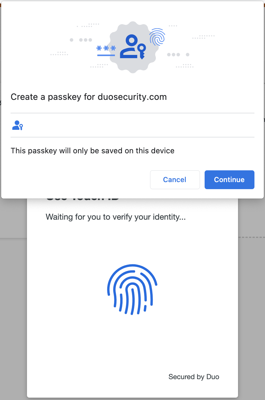Screen dimensions: 265x400
Task: Click the single gray dot at illustration's far left
Action: [x=72, y=40]
